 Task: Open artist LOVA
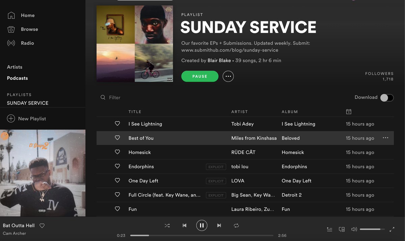coord(238,180)
